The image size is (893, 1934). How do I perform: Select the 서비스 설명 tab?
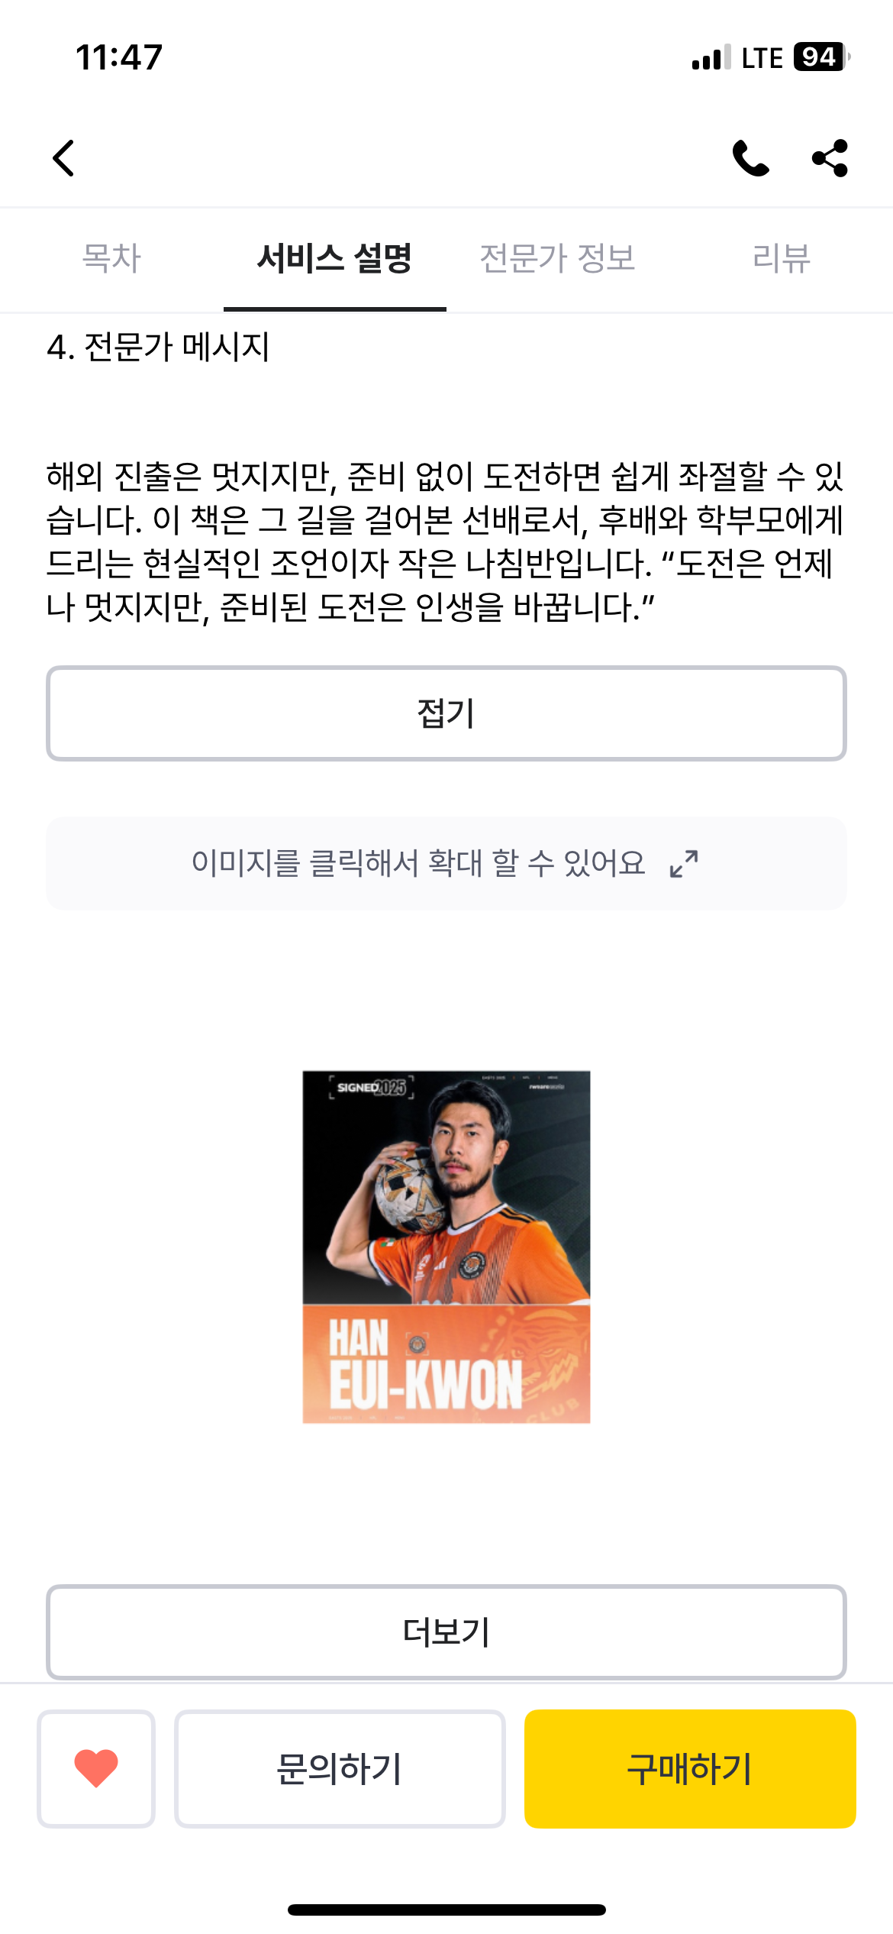[334, 258]
